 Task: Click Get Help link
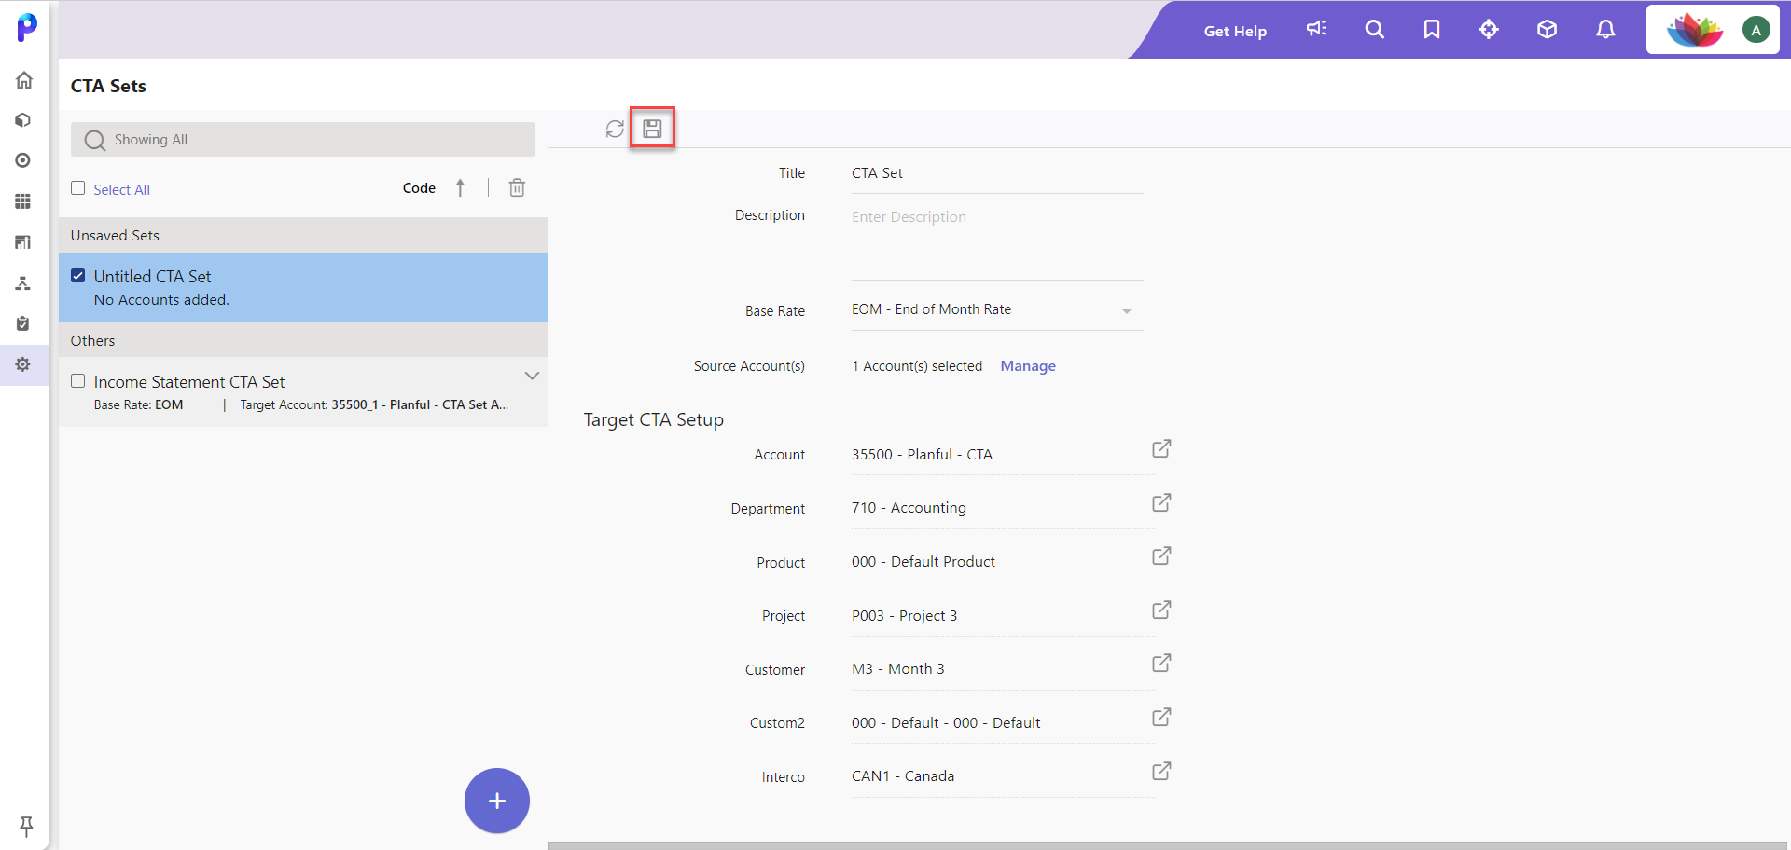click(1235, 31)
